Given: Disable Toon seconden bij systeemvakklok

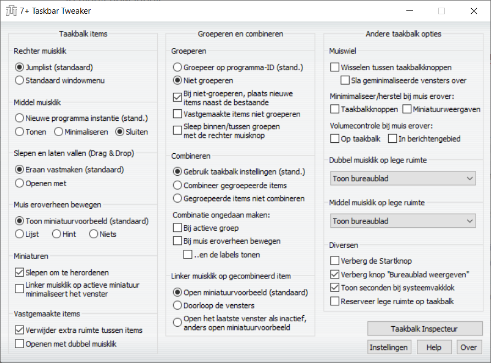Looking at the screenshot, I should [335, 288].
